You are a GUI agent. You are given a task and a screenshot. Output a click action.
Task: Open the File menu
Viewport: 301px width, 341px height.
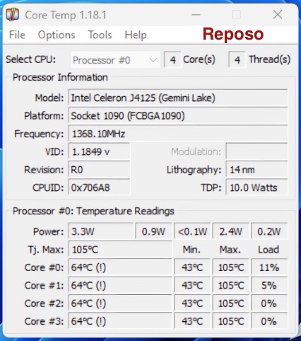[x=17, y=35]
